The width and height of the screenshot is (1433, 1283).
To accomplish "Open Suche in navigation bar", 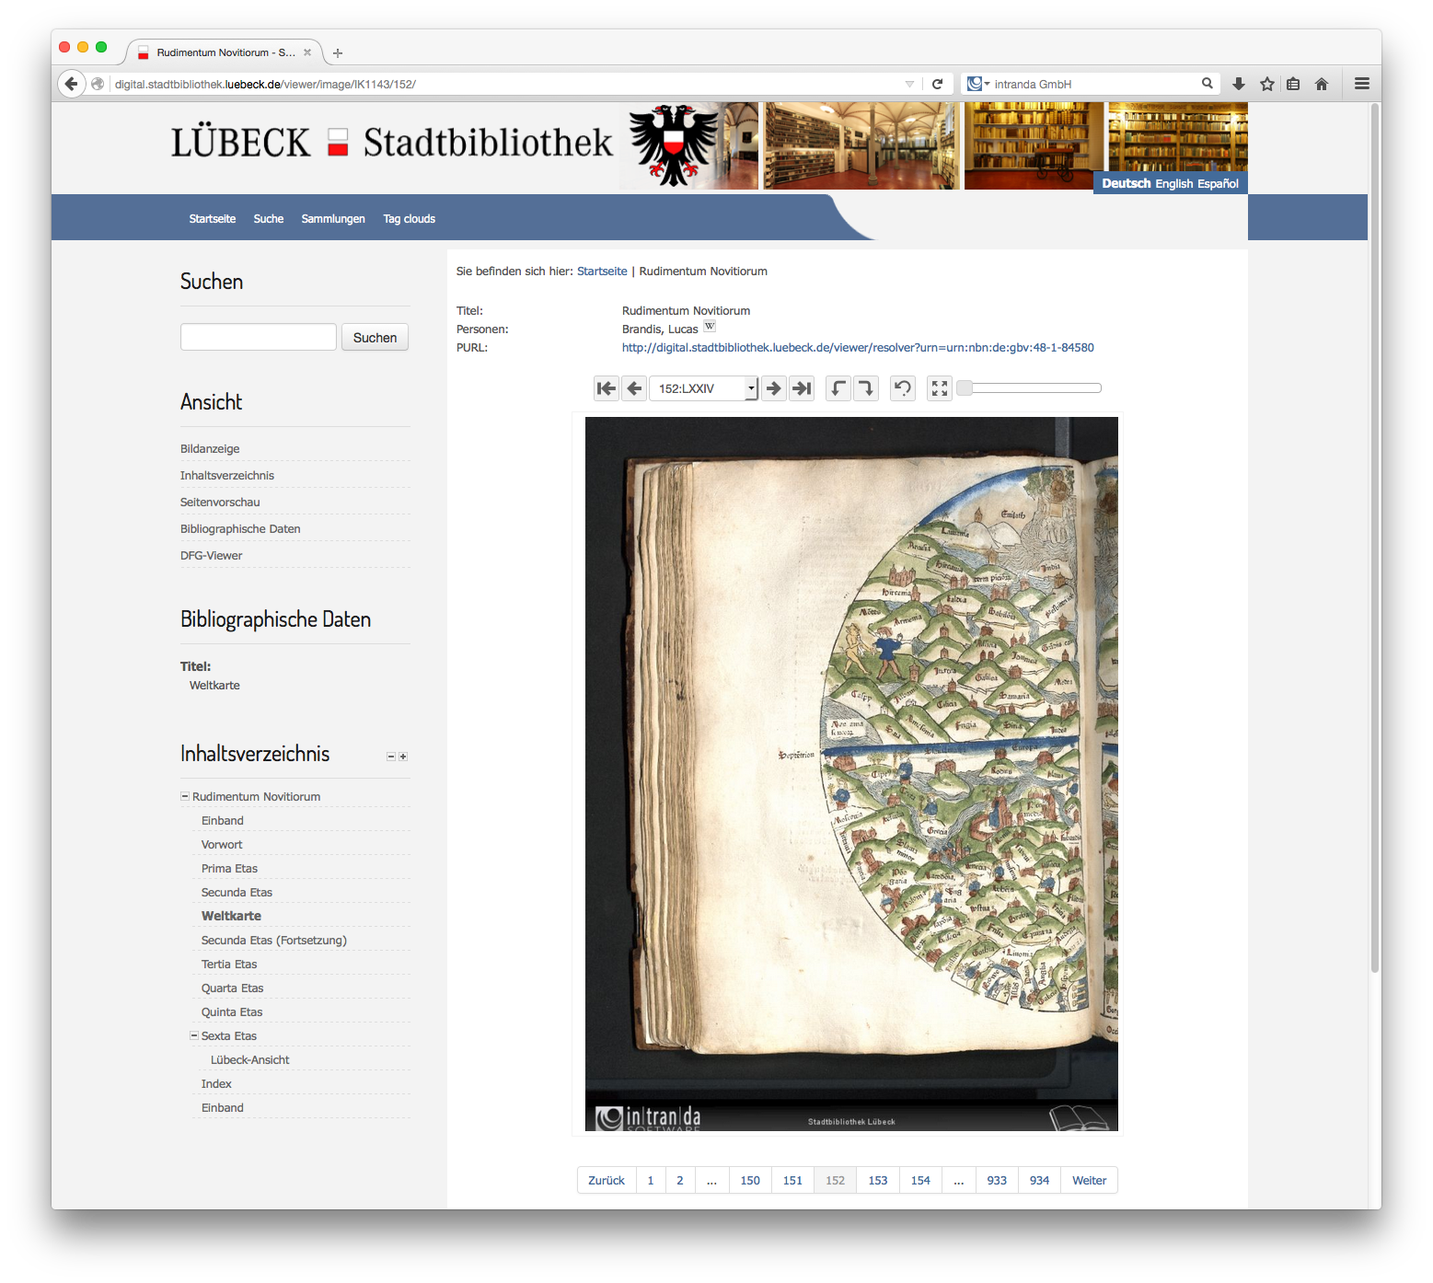I will [x=269, y=219].
